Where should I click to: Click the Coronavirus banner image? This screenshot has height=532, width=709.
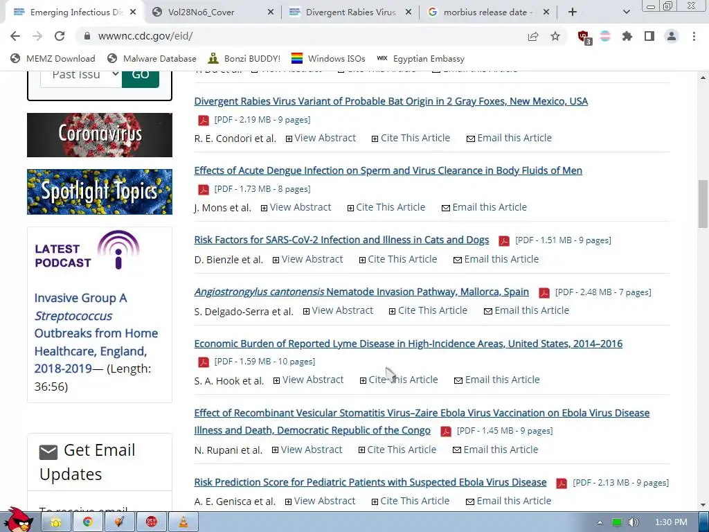pyautogui.click(x=100, y=135)
